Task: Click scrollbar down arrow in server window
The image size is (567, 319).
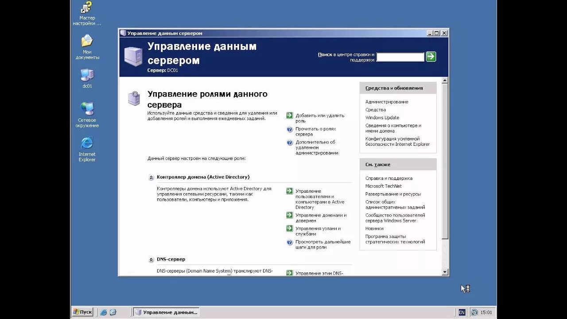Action: tap(445, 272)
